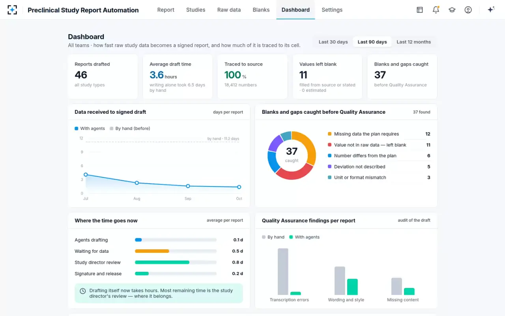Open the Blanks tab
The image size is (505, 316).
click(x=261, y=10)
